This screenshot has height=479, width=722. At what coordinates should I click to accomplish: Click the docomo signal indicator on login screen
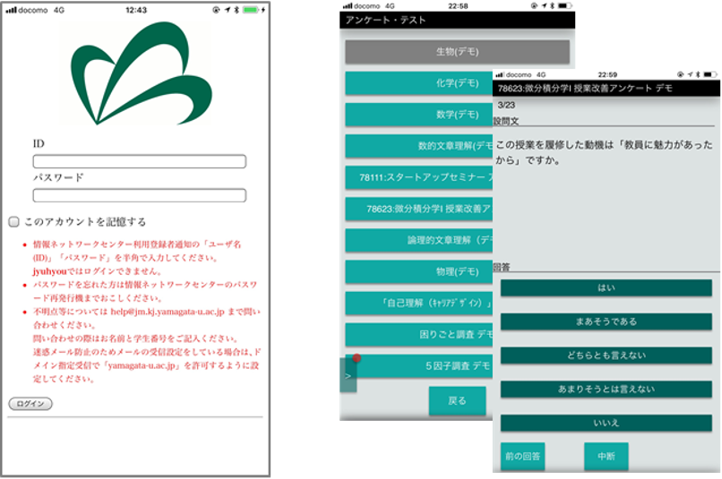(x=27, y=10)
